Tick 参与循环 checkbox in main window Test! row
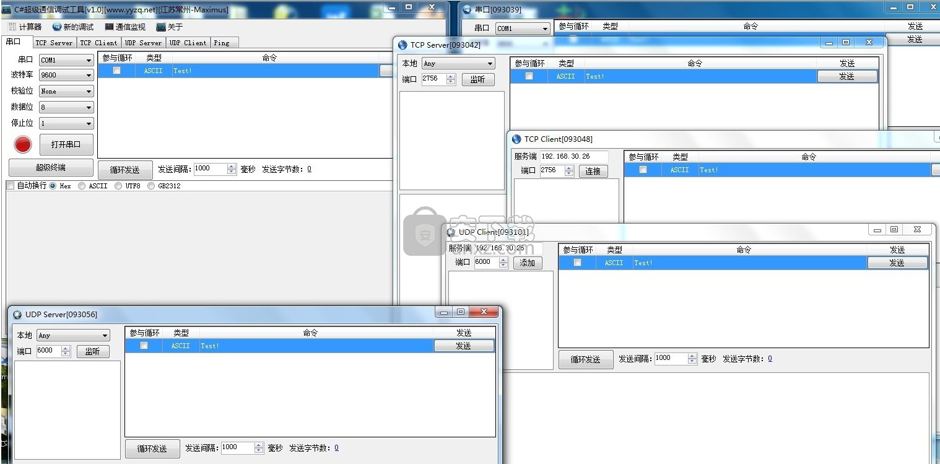The height and width of the screenshot is (464, 940). (x=116, y=71)
